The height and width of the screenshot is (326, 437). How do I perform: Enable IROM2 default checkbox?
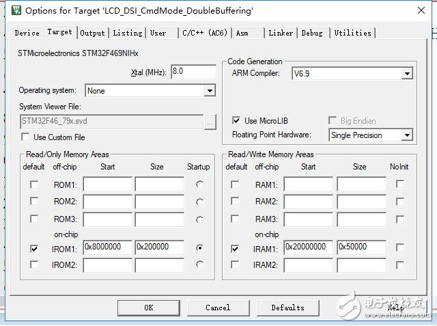(x=34, y=264)
